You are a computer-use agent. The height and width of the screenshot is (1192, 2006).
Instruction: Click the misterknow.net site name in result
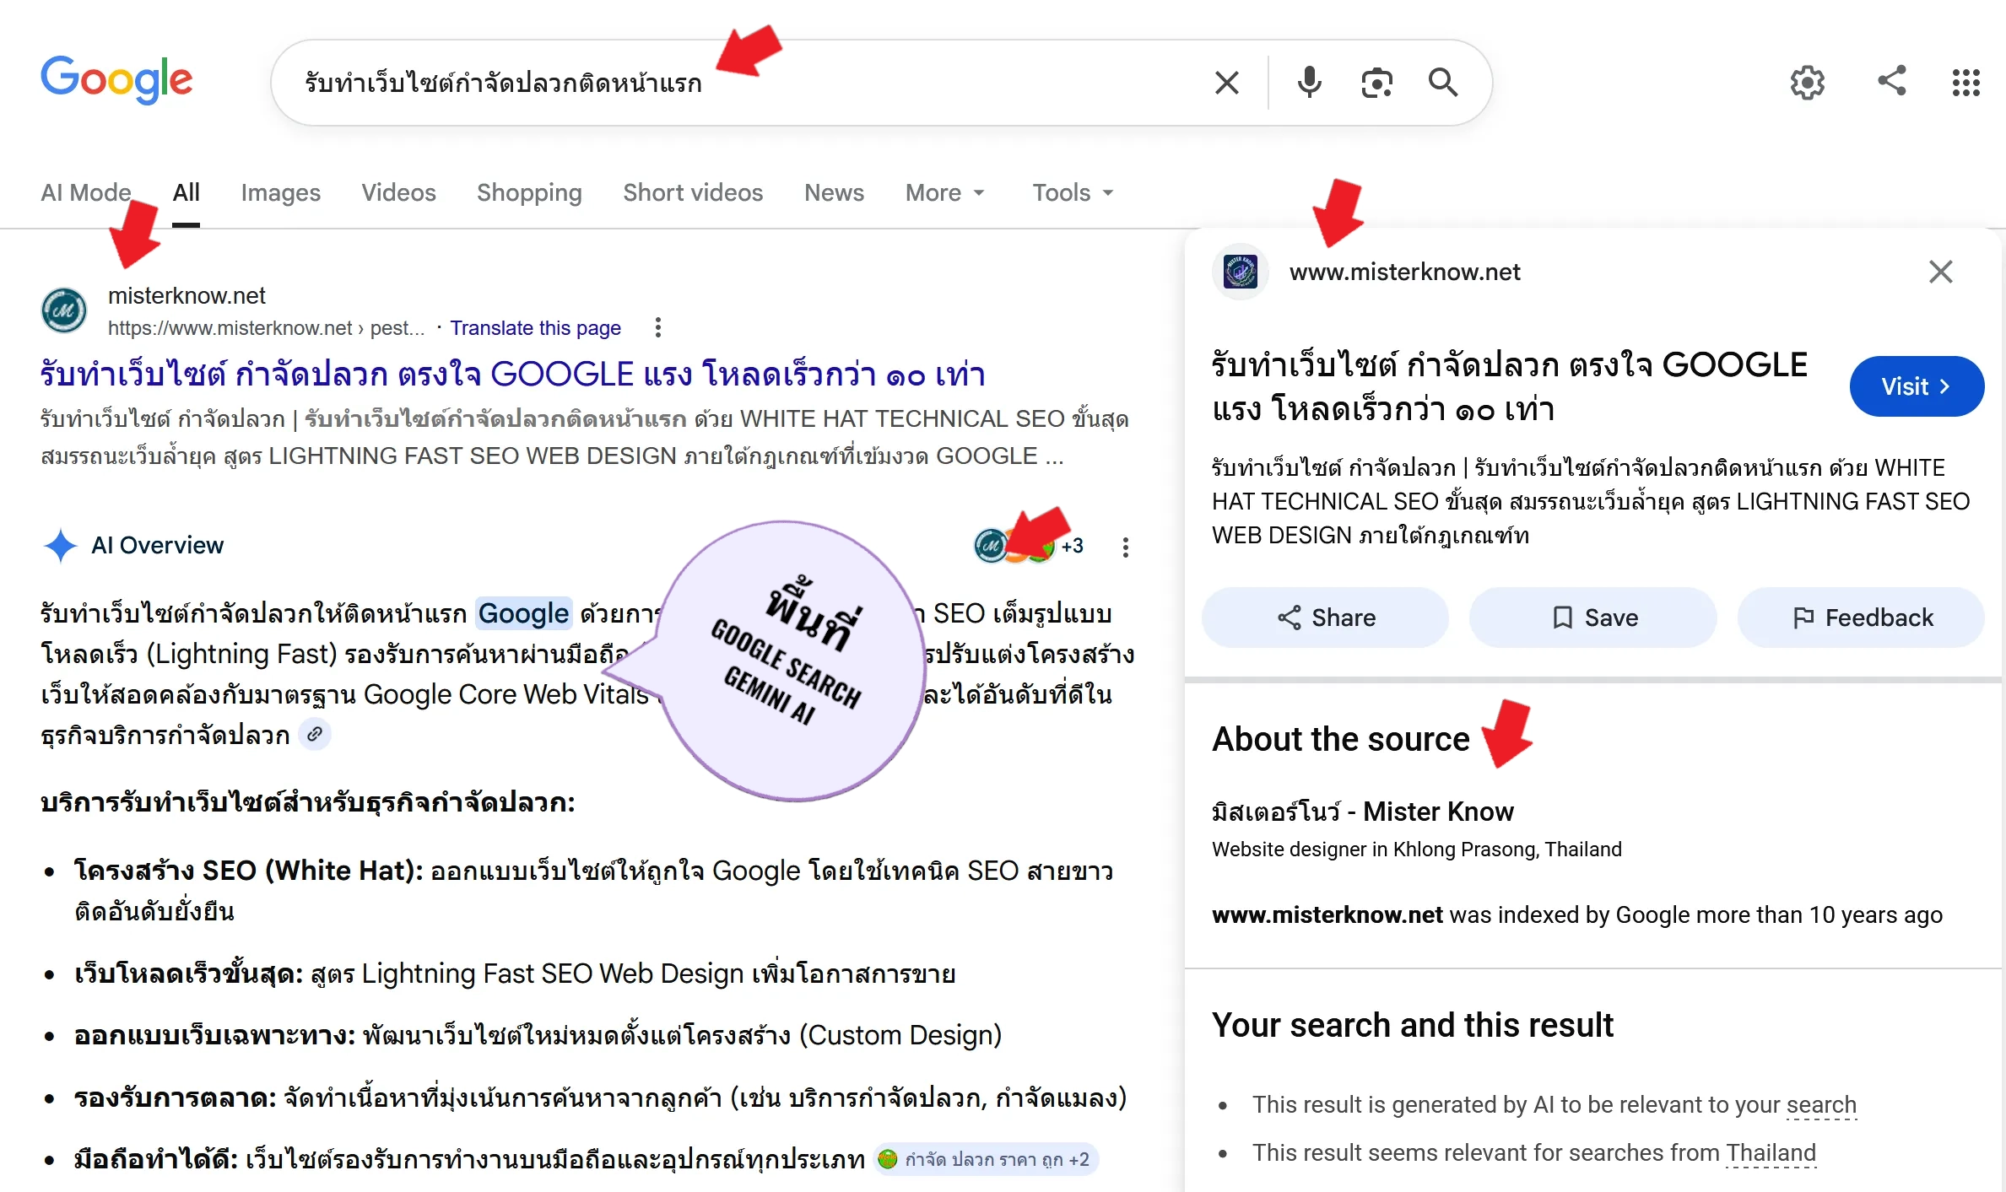click(187, 295)
